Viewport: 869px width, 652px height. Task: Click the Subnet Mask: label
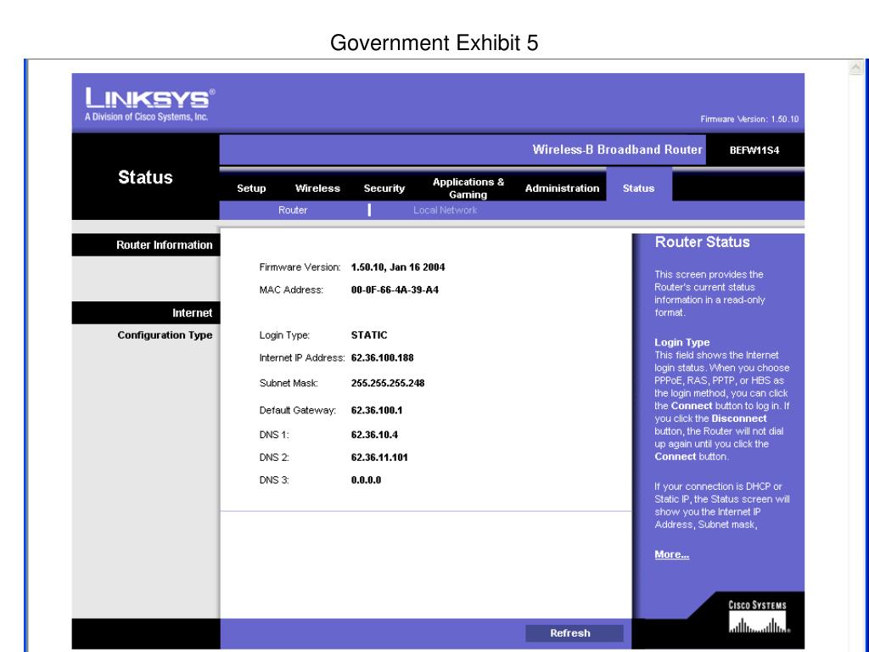tap(289, 383)
